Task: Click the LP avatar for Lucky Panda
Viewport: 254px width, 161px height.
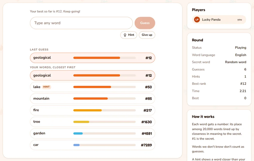Action: tap(197, 20)
